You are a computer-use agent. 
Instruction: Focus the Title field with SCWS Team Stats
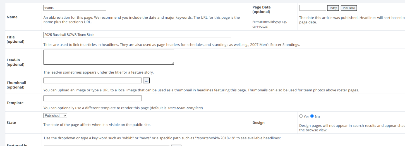pyautogui.click(x=137, y=35)
